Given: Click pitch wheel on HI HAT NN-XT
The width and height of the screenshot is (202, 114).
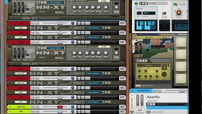Looking at the screenshot, I should click(x=15, y=53).
